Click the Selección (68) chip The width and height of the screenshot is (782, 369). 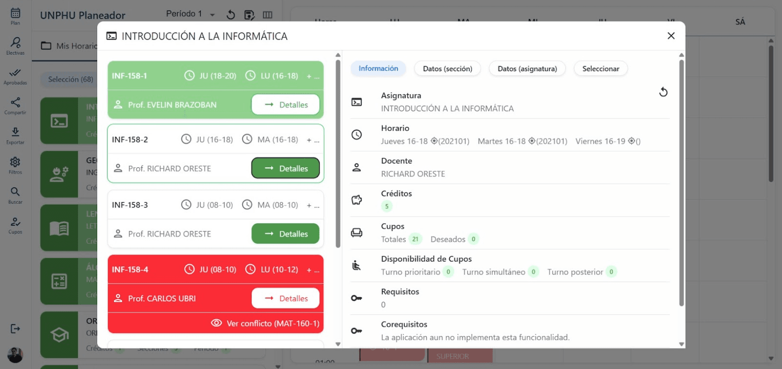click(70, 79)
